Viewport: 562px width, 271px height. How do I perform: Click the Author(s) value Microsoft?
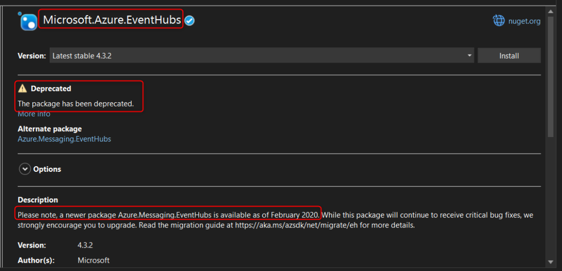(x=94, y=260)
